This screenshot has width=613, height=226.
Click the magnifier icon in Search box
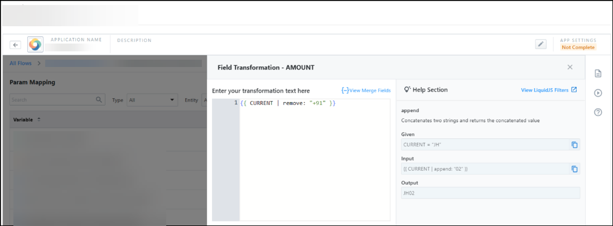99,100
